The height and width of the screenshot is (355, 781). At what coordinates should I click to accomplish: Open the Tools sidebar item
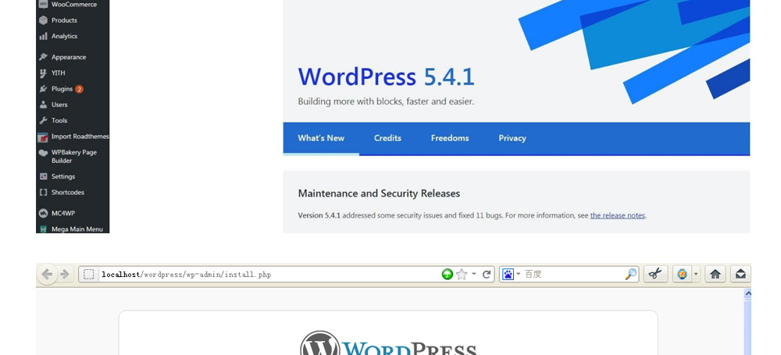point(59,120)
